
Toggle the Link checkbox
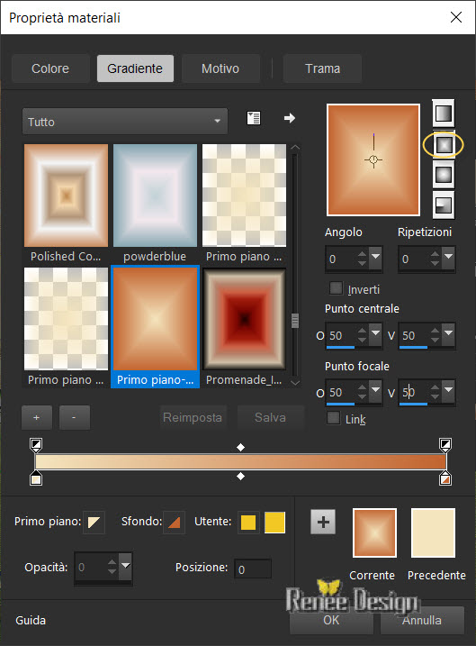point(333,418)
